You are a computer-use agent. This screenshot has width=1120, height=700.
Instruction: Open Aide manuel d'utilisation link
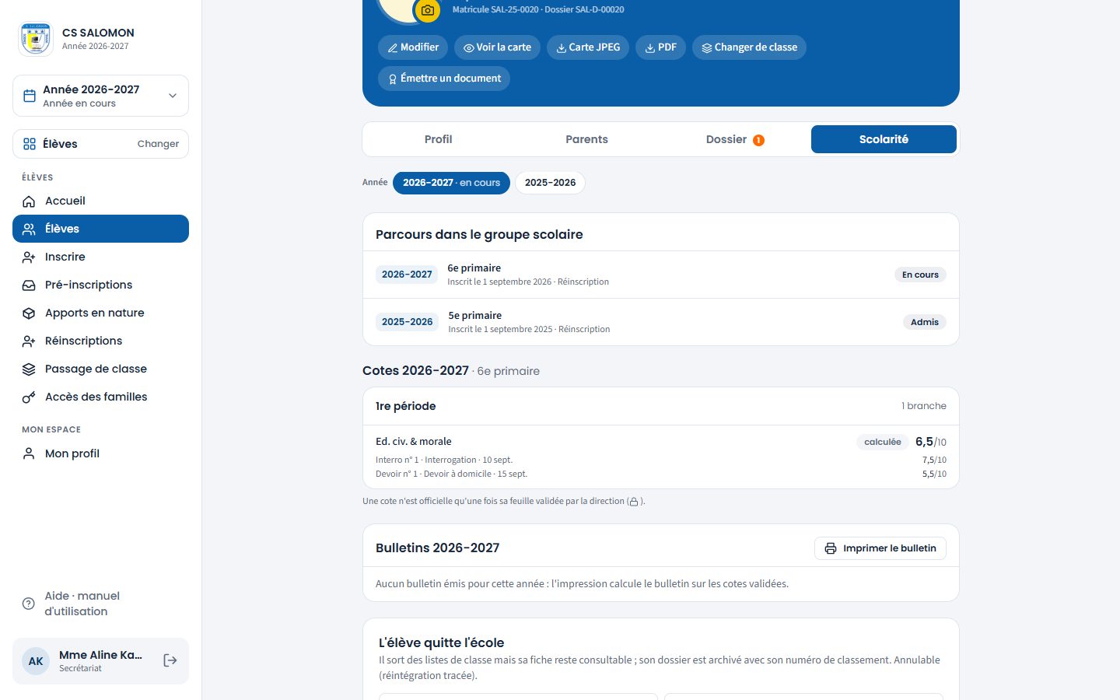coord(100,604)
